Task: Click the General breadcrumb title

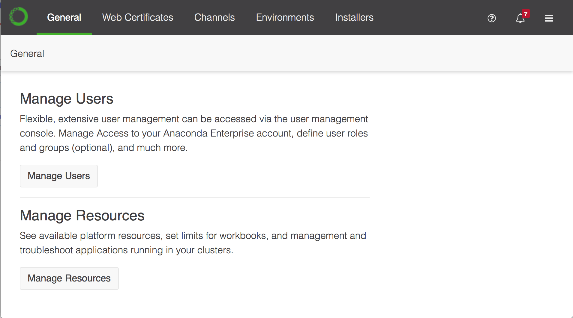Action: pyautogui.click(x=27, y=54)
